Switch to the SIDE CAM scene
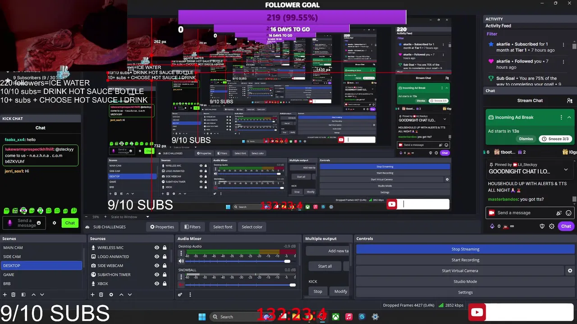This screenshot has width=577, height=324. pyautogui.click(x=41, y=256)
